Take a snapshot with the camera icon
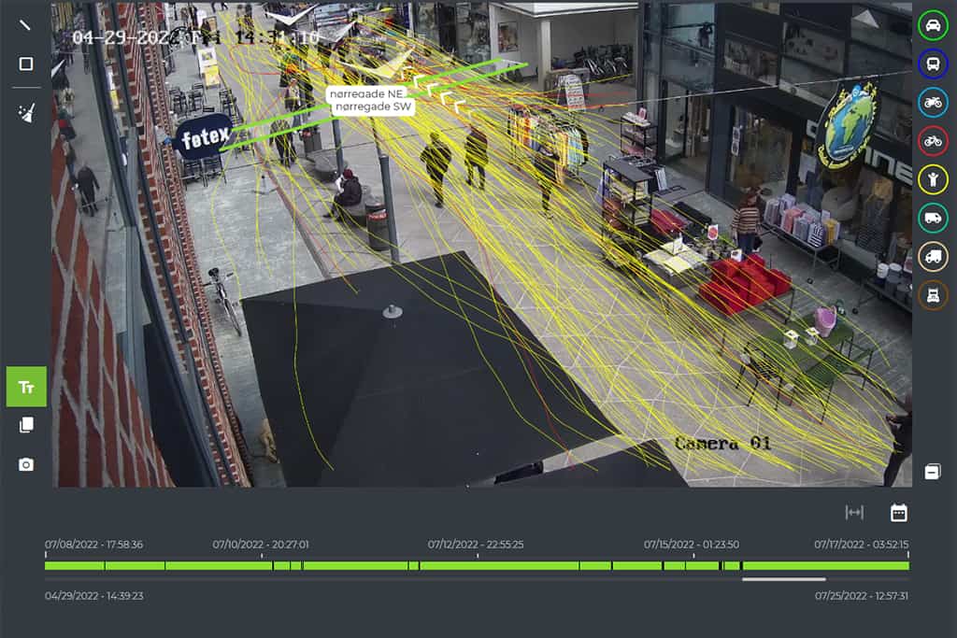 [26, 464]
